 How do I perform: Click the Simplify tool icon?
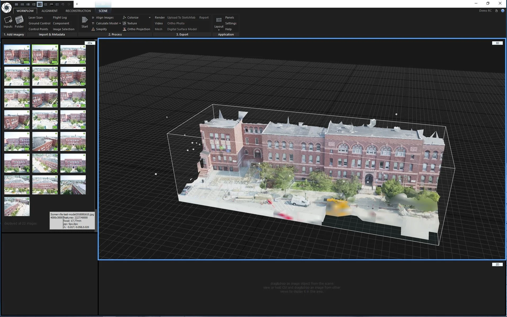click(93, 29)
